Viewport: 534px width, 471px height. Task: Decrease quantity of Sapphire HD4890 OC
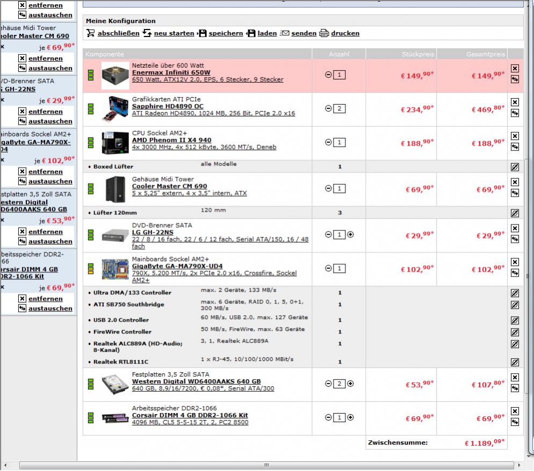328,108
